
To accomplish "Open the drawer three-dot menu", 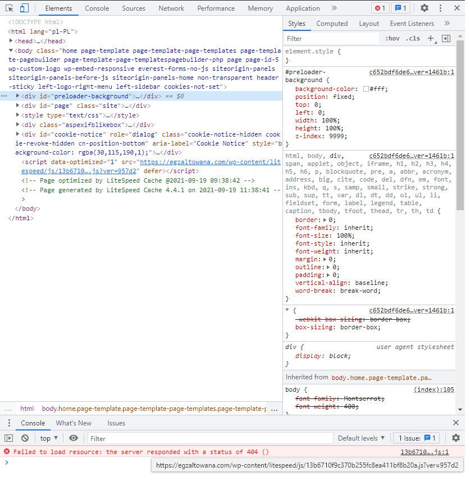I will 10,423.
